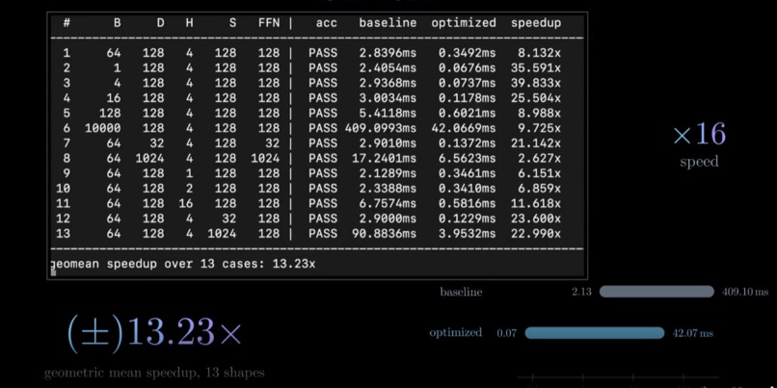
Task: Click the 'speed' caption under ×16
Action: tap(699, 162)
